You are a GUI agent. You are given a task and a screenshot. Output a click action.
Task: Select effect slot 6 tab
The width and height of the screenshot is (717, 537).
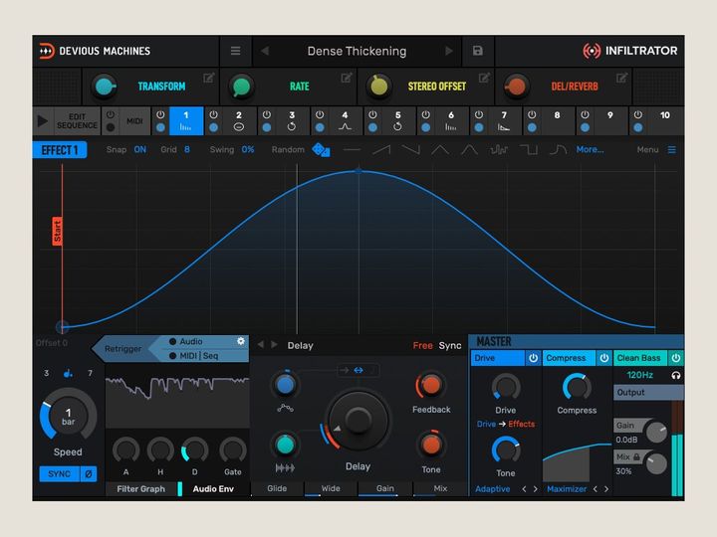tap(451, 121)
